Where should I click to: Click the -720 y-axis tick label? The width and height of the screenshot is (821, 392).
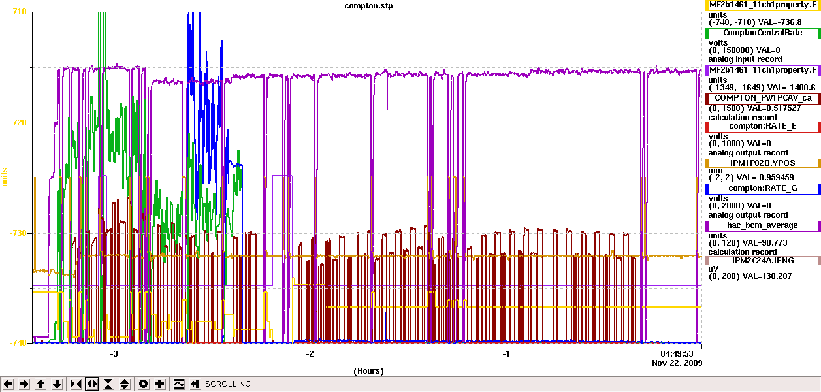point(20,122)
